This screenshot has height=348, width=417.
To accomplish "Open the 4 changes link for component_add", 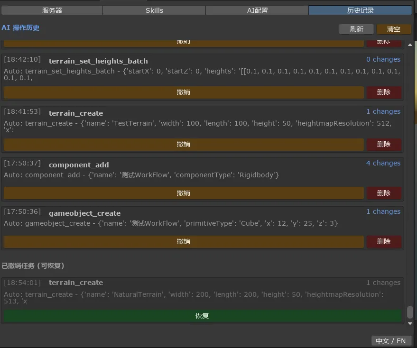I will (x=383, y=163).
